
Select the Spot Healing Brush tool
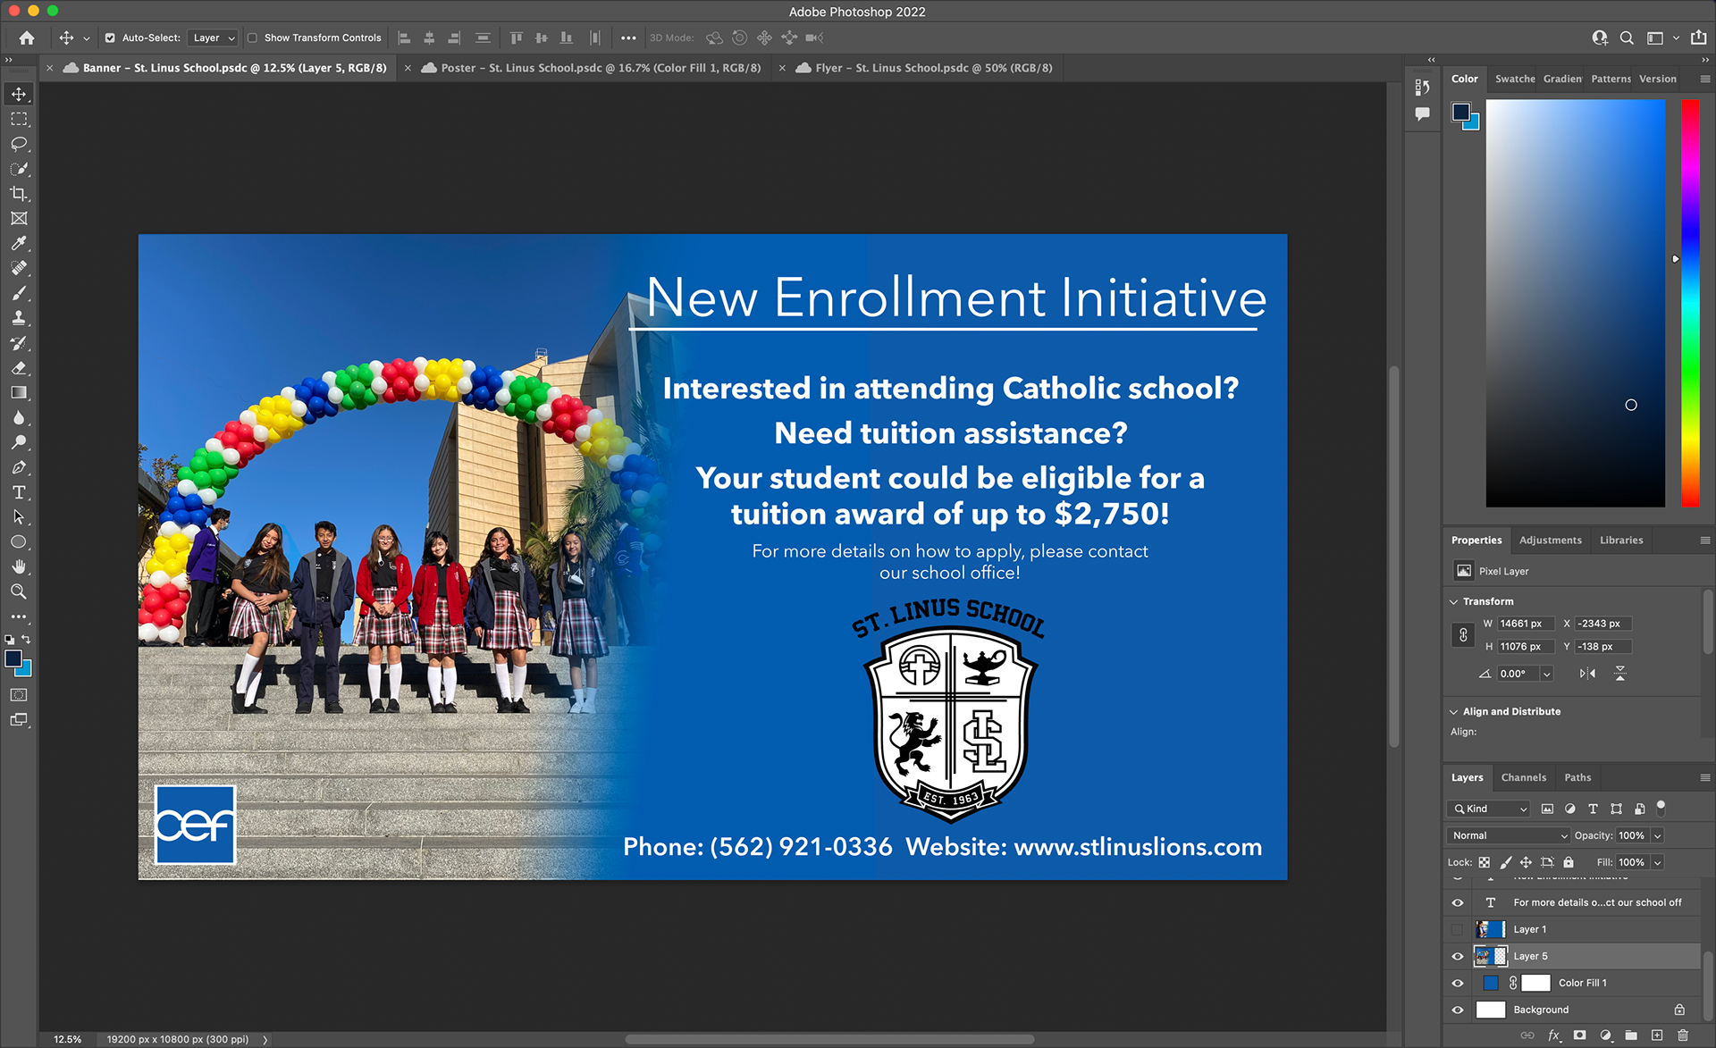[19, 268]
